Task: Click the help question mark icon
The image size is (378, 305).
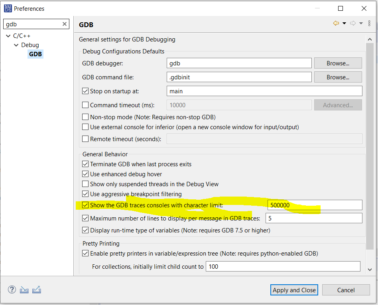Action: [x=12, y=289]
